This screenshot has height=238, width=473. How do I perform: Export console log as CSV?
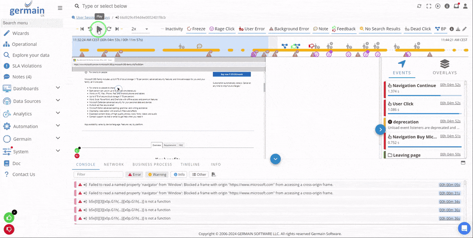214,175
